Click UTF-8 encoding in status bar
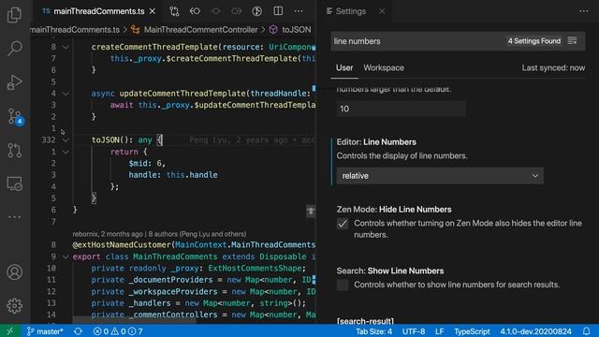 (414, 330)
